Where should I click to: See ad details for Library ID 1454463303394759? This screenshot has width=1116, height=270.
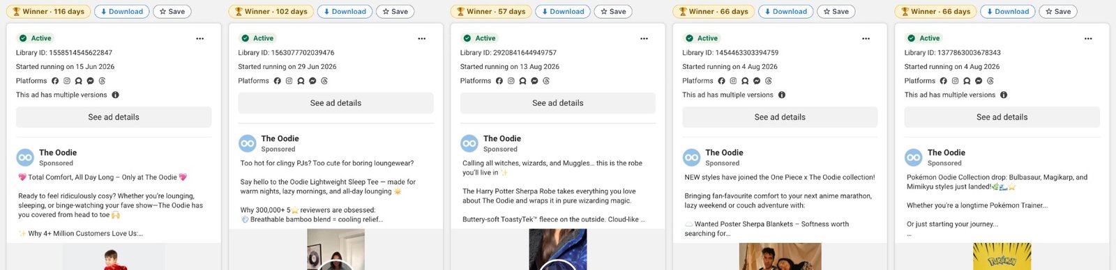780,117
